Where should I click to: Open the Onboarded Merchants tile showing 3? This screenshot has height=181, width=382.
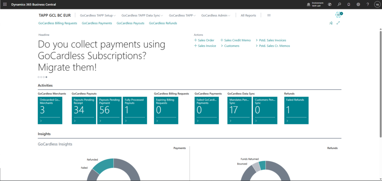50,111
